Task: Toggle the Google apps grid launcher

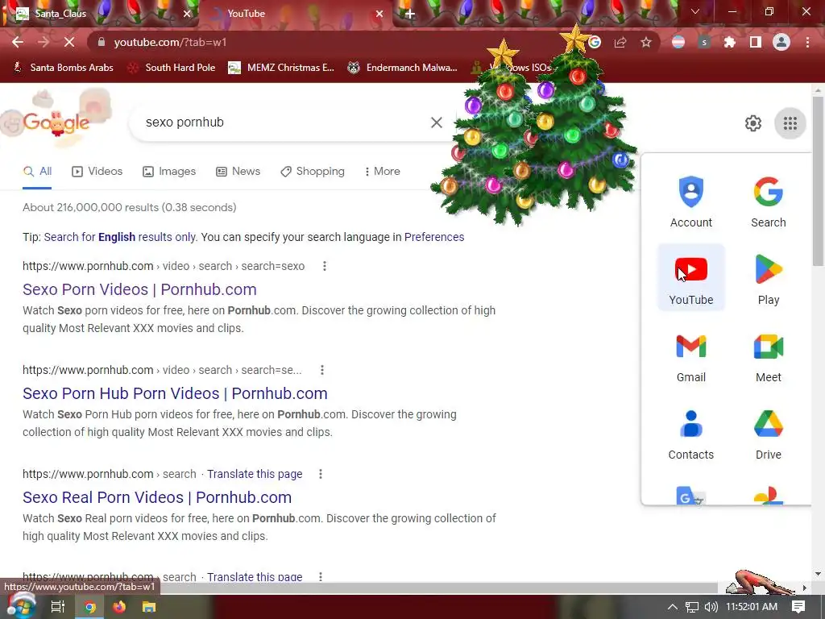Action: (790, 123)
